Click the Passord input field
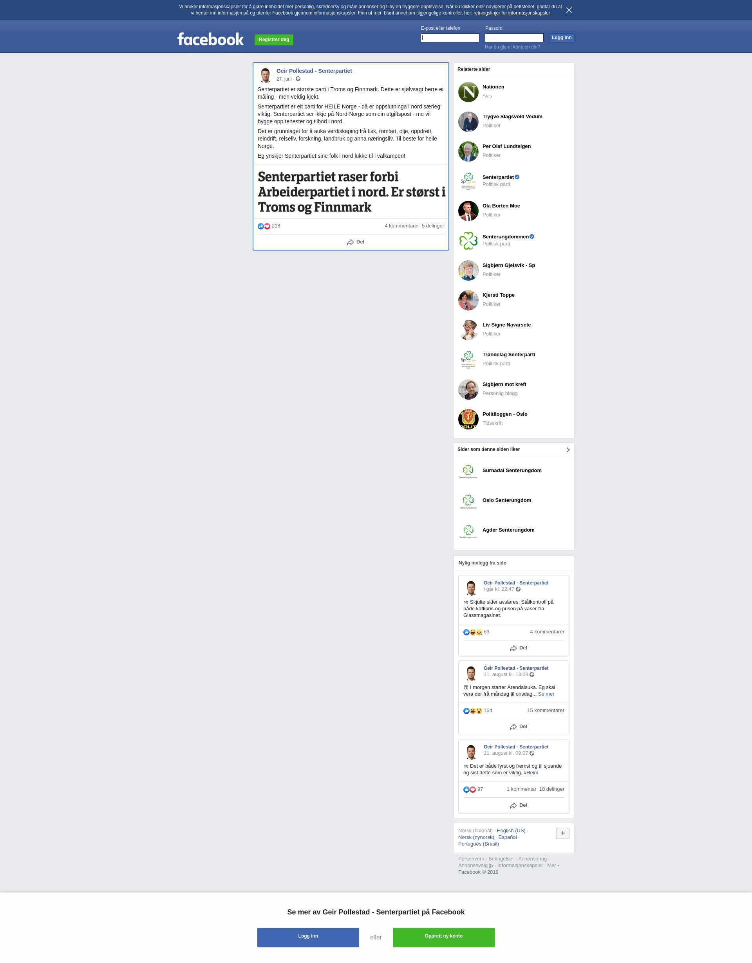The image size is (752, 963). [514, 38]
